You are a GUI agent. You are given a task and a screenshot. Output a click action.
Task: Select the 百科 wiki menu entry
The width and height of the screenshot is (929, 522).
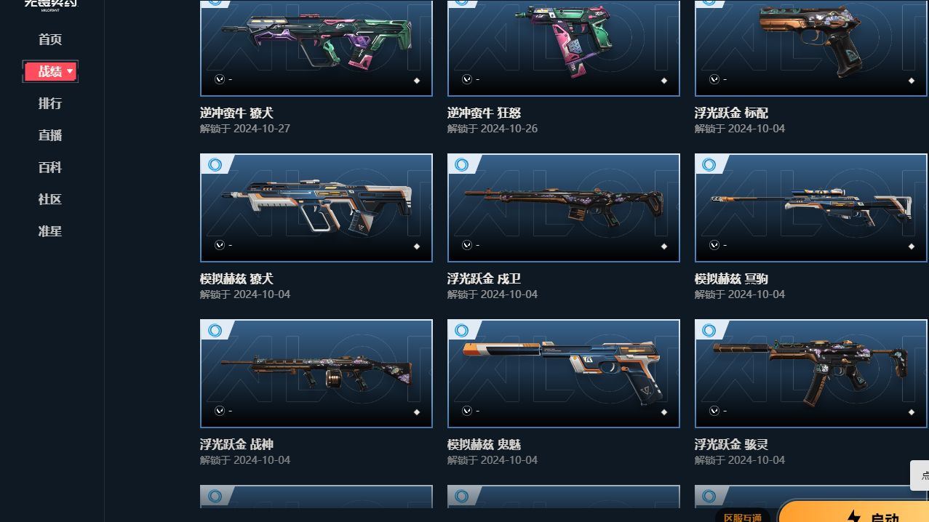tap(50, 167)
